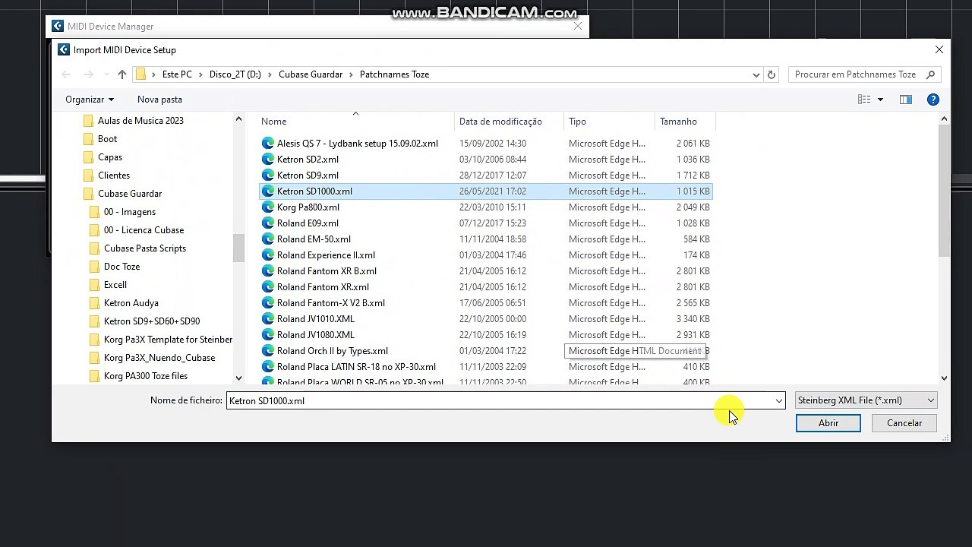The image size is (972, 547).
Task: Change file view layout icon
Action: tap(864, 100)
